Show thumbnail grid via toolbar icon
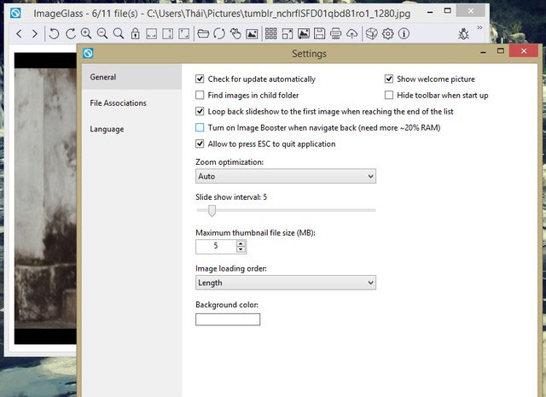The width and height of the screenshot is (546, 397). pos(270,34)
